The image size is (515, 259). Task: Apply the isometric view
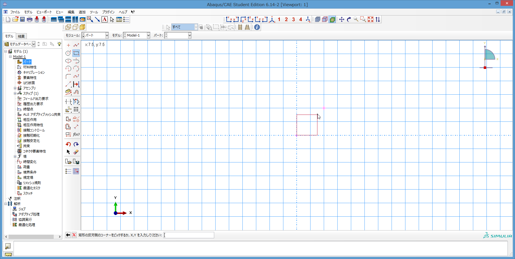coord(272,19)
